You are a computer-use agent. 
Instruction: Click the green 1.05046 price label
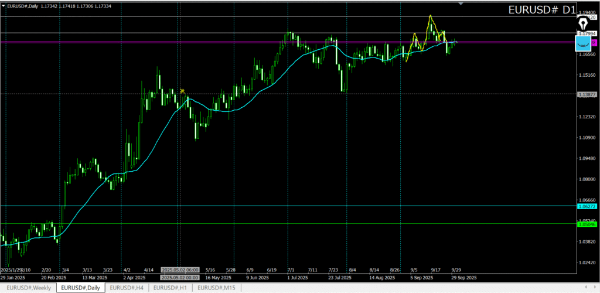coord(588,224)
